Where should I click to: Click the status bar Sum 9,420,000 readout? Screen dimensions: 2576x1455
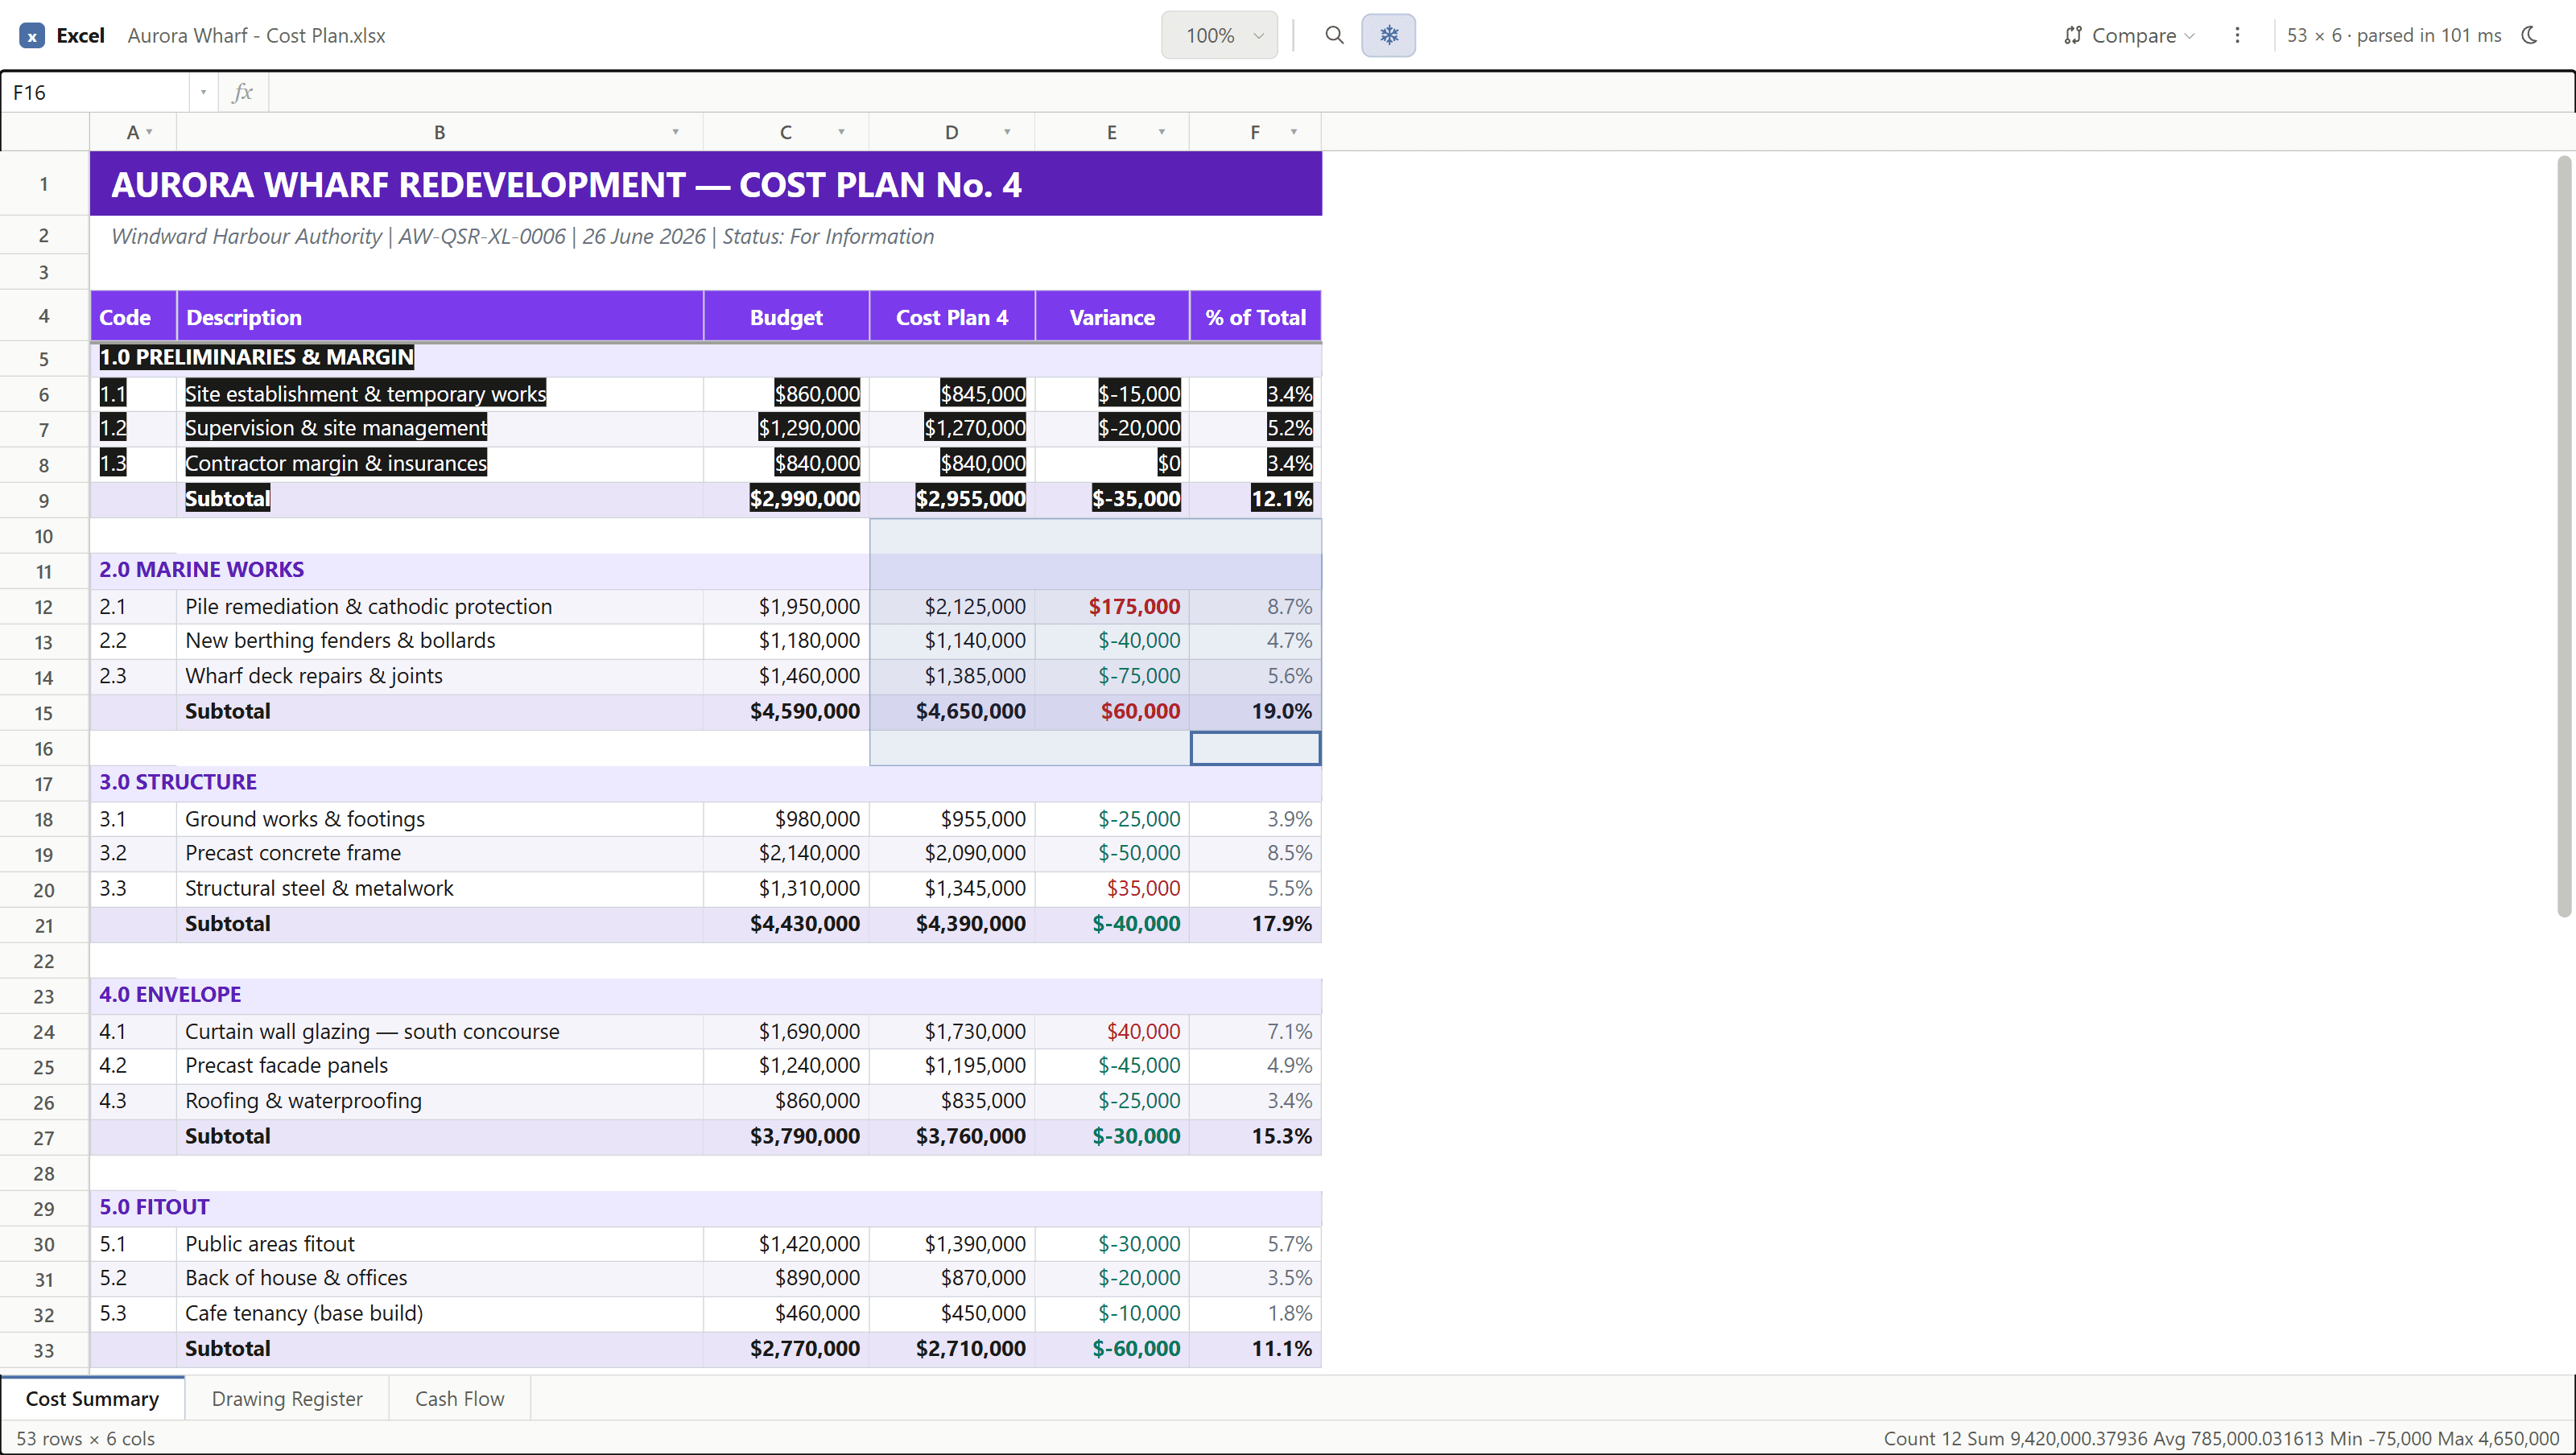pyautogui.click(x=2056, y=1438)
